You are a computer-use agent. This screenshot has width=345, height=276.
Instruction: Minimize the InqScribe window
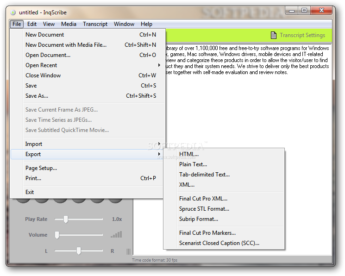click(292, 11)
